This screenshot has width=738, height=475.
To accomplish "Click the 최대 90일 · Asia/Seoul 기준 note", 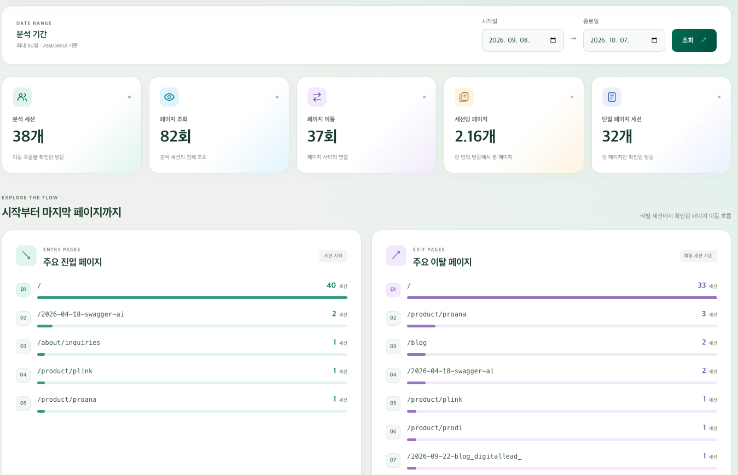I will pyautogui.click(x=47, y=45).
